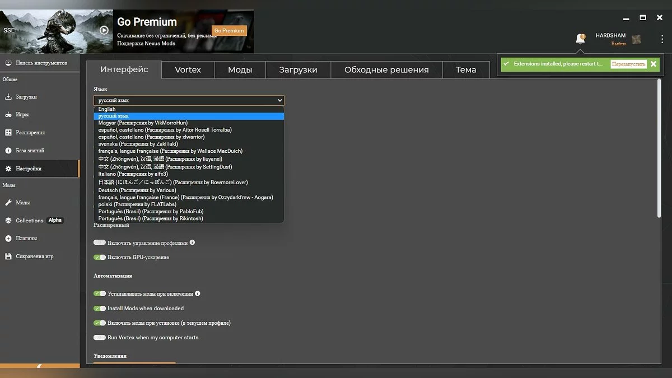Choose Deutsch language option
Viewport: 672px width, 378px height.
tap(137, 190)
